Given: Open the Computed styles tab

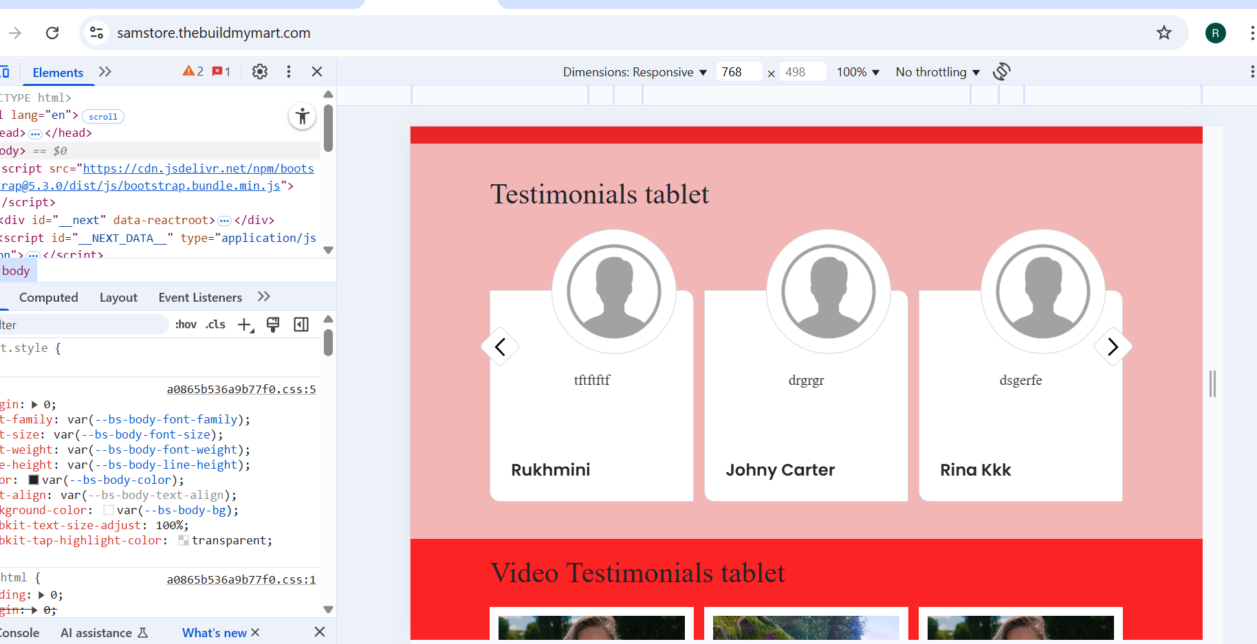Looking at the screenshot, I should pyautogui.click(x=49, y=298).
